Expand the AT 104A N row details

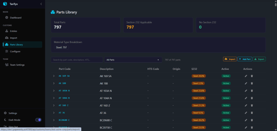click(54, 98)
